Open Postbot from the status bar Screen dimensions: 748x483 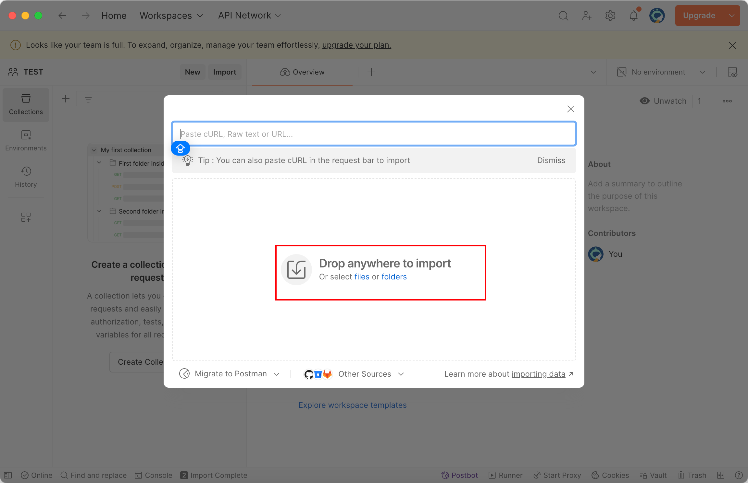[460, 475]
